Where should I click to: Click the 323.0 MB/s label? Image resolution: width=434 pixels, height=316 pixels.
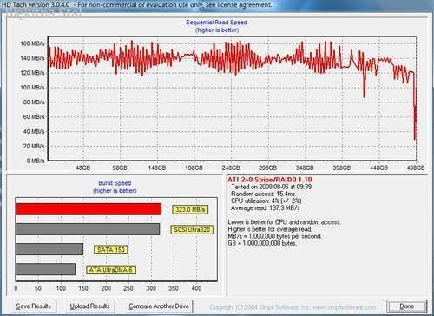tap(190, 209)
